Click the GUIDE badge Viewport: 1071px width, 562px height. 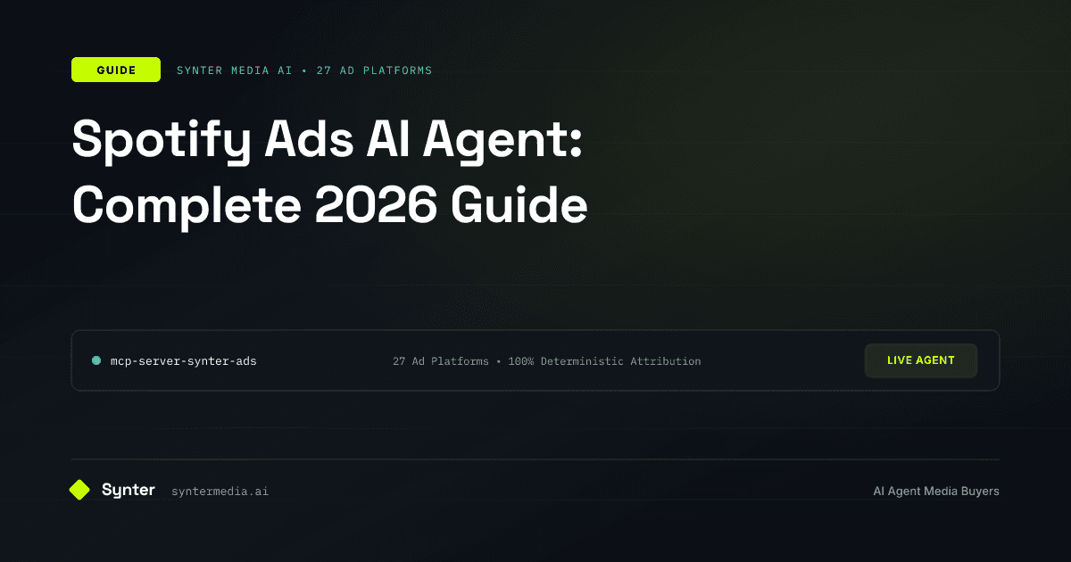(116, 70)
